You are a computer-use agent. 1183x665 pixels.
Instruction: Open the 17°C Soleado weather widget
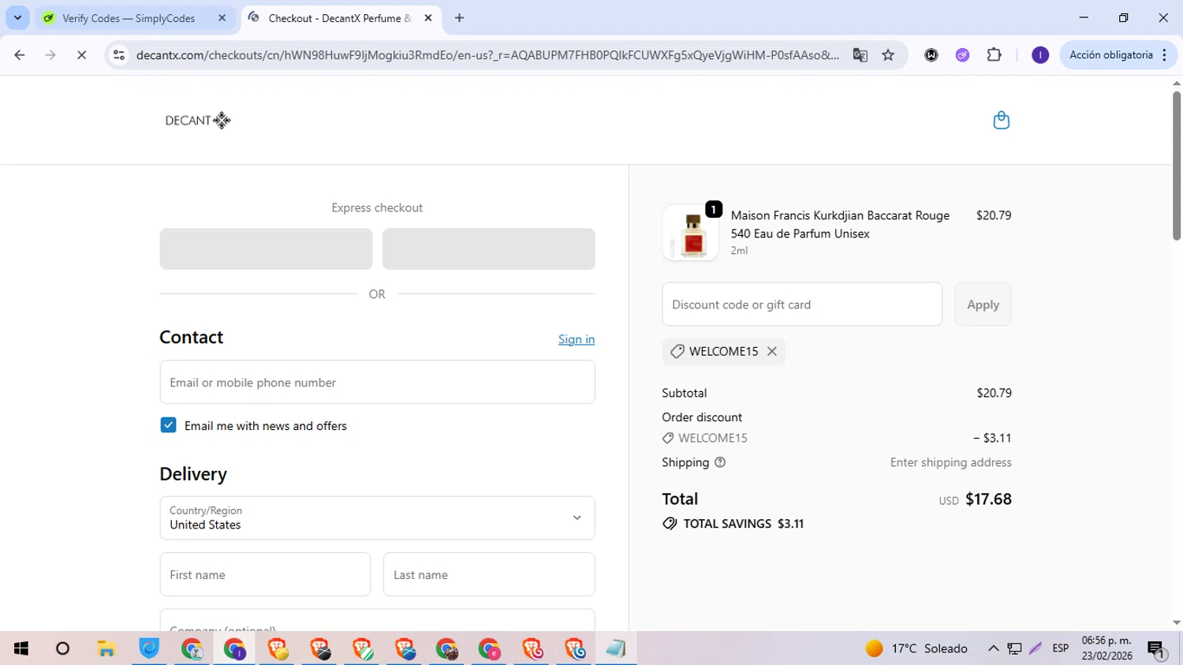(x=916, y=648)
